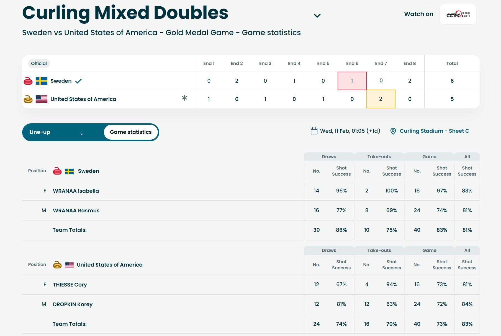
Task: Click USA Team Totals 70% take-out success
Action: 392,324
